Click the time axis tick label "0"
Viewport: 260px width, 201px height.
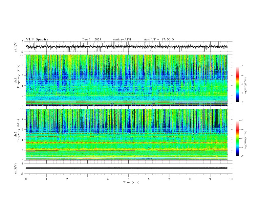(x=26, y=179)
